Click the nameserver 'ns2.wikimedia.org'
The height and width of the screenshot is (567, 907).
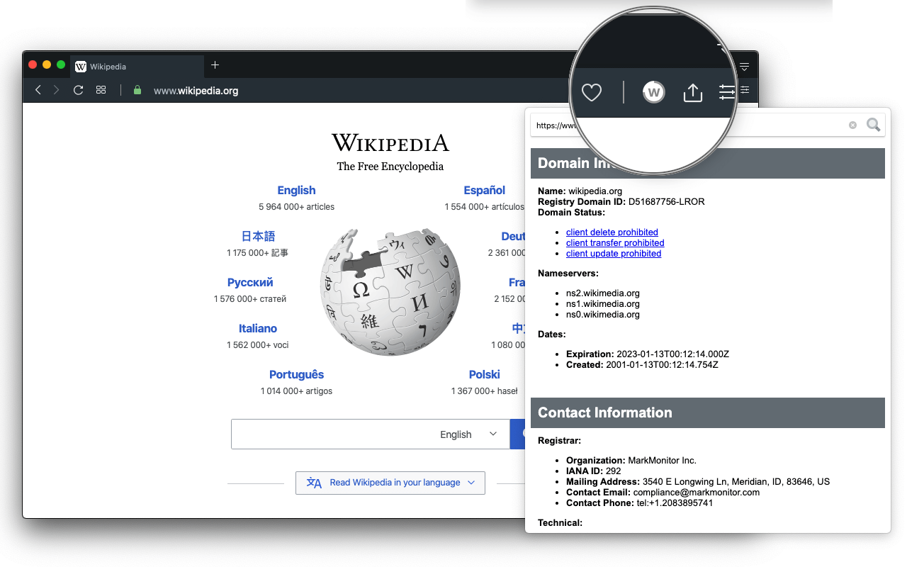(x=603, y=293)
